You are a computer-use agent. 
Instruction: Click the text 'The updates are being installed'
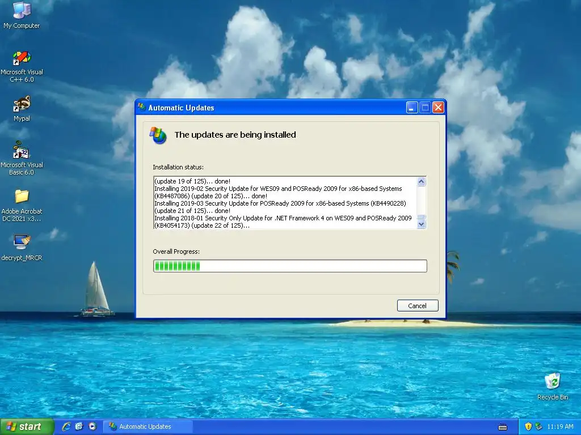click(235, 135)
